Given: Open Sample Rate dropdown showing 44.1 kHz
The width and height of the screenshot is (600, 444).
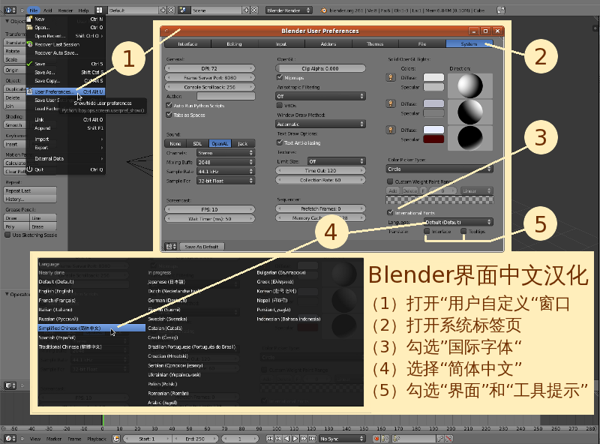Looking at the screenshot, I should (x=226, y=172).
